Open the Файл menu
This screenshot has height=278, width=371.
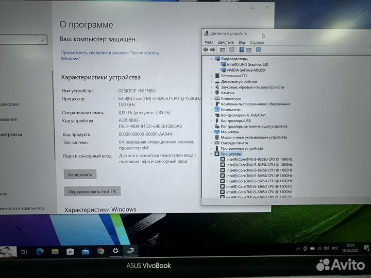209,42
